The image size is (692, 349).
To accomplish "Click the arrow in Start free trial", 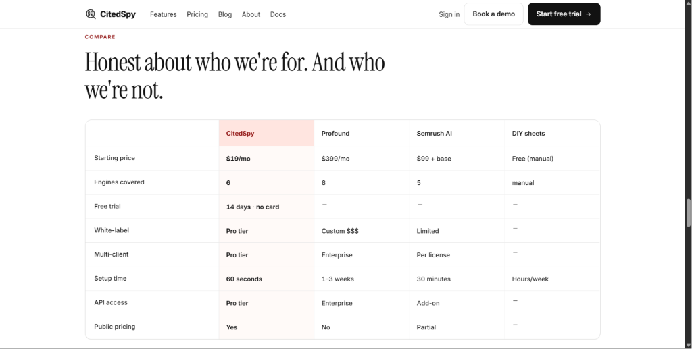I will (x=588, y=14).
